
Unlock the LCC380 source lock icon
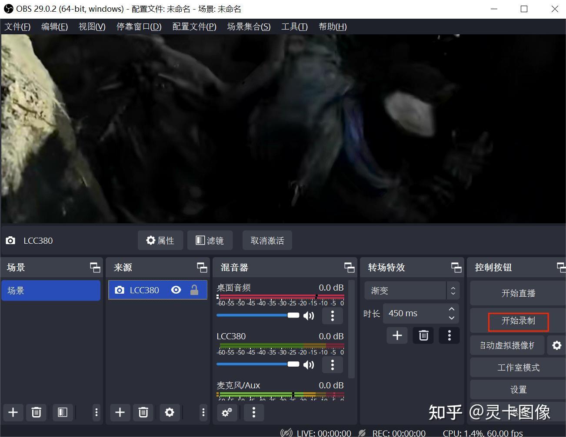195,290
